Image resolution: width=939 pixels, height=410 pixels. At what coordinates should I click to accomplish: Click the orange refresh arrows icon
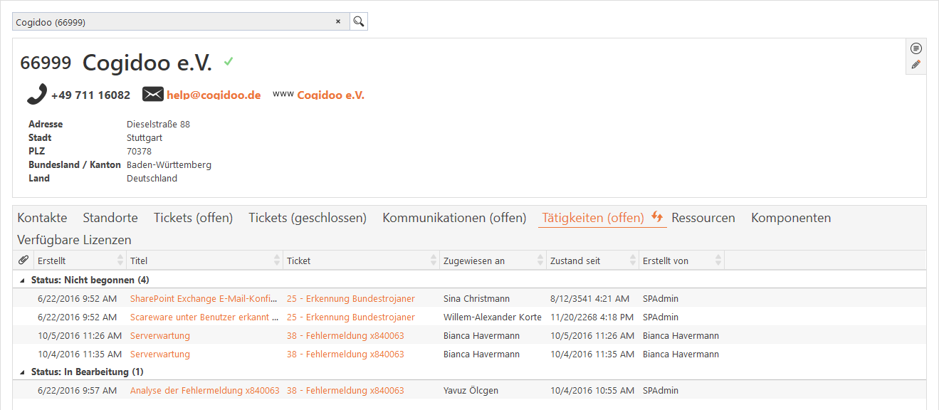point(657,216)
